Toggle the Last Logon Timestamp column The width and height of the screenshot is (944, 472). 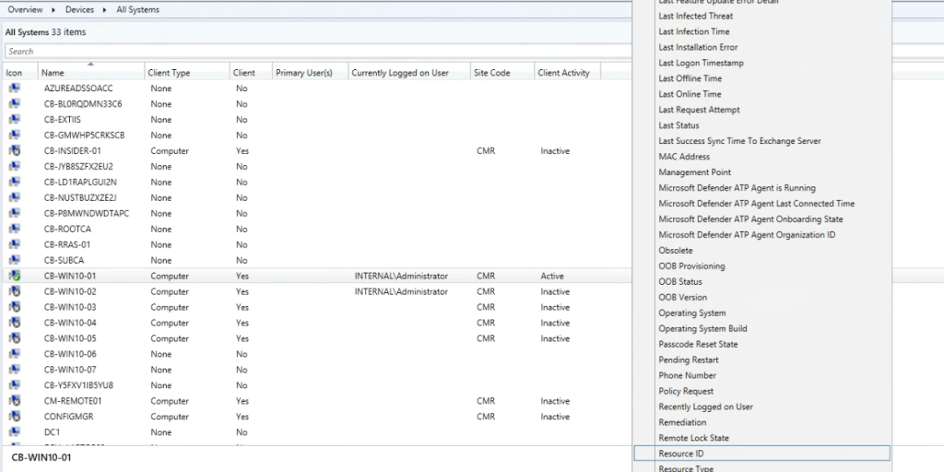coord(701,63)
